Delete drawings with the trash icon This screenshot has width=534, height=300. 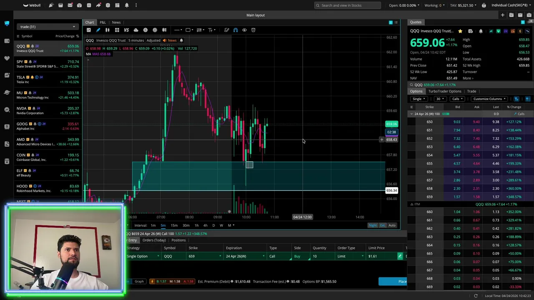pyautogui.click(x=253, y=30)
